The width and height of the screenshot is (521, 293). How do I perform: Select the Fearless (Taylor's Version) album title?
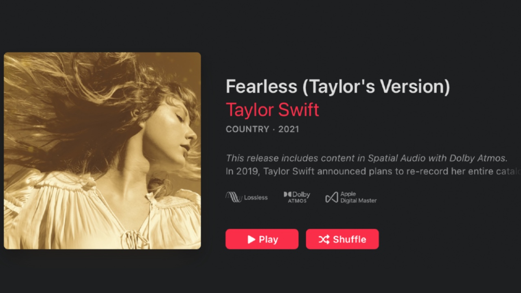point(337,87)
